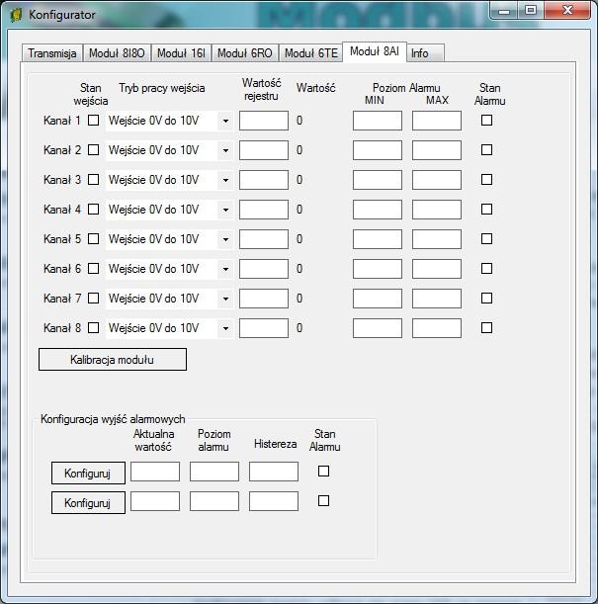Toggle Kanał 8 Stan wejścia checkbox
The width and height of the screenshot is (598, 604).
click(93, 328)
